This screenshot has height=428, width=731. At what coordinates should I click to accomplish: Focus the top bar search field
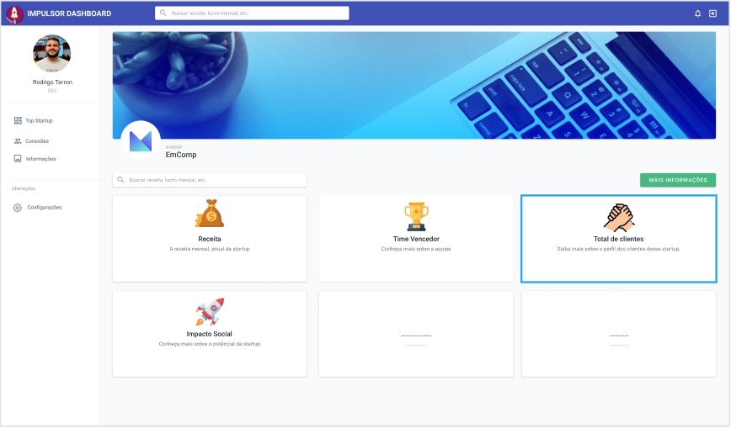(x=252, y=13)
